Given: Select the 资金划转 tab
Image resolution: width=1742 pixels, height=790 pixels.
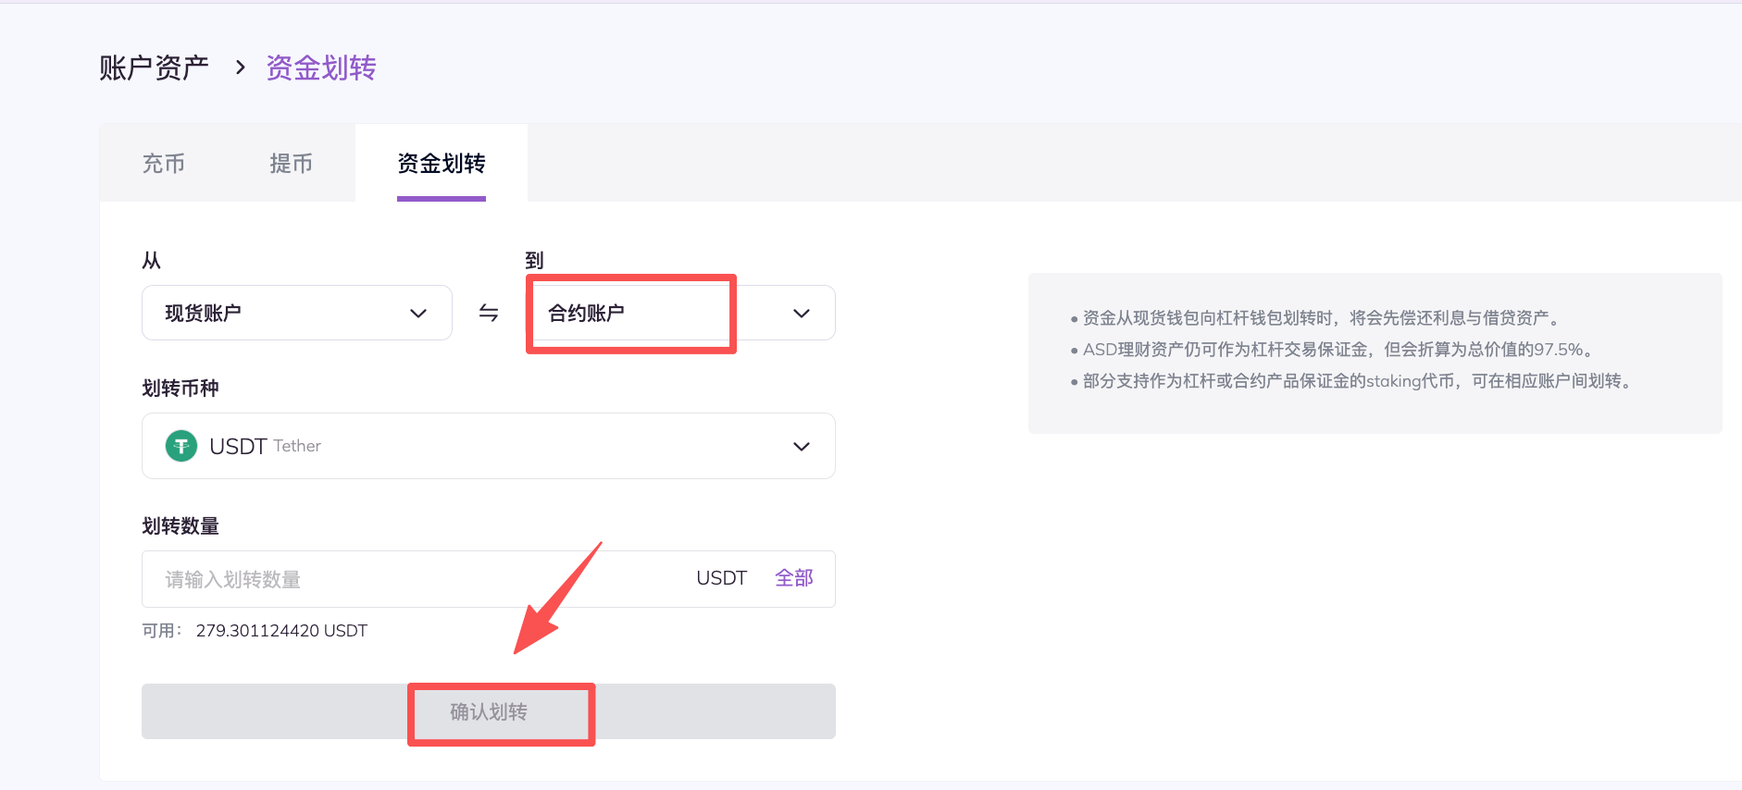Looking at the screenshot, I should 442,164.
